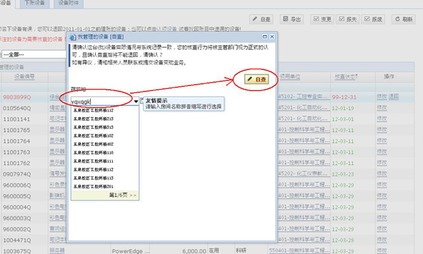Screen dimensions: 423x254
Task: Click the 退回 link in the first row
Action: 393,97
